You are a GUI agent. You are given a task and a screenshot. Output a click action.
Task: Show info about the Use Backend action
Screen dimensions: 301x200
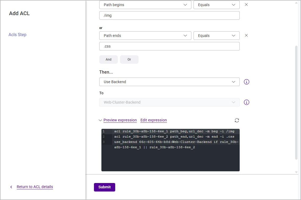point(247,82)
